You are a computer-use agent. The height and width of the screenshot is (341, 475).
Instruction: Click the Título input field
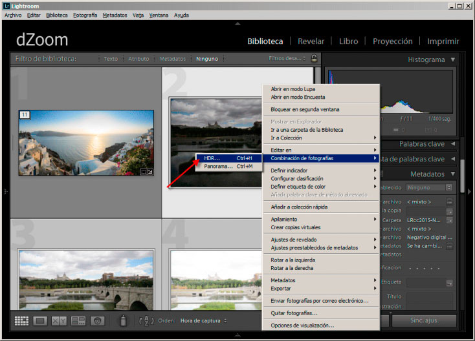coord(430,297)
